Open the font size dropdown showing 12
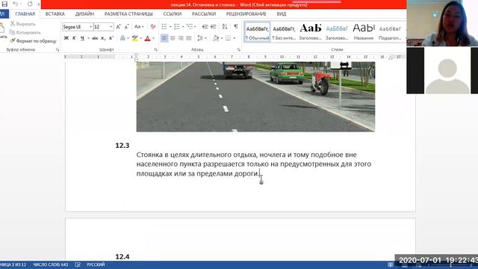This screenshot has width=478, height=269. click(x=111, y=27)
